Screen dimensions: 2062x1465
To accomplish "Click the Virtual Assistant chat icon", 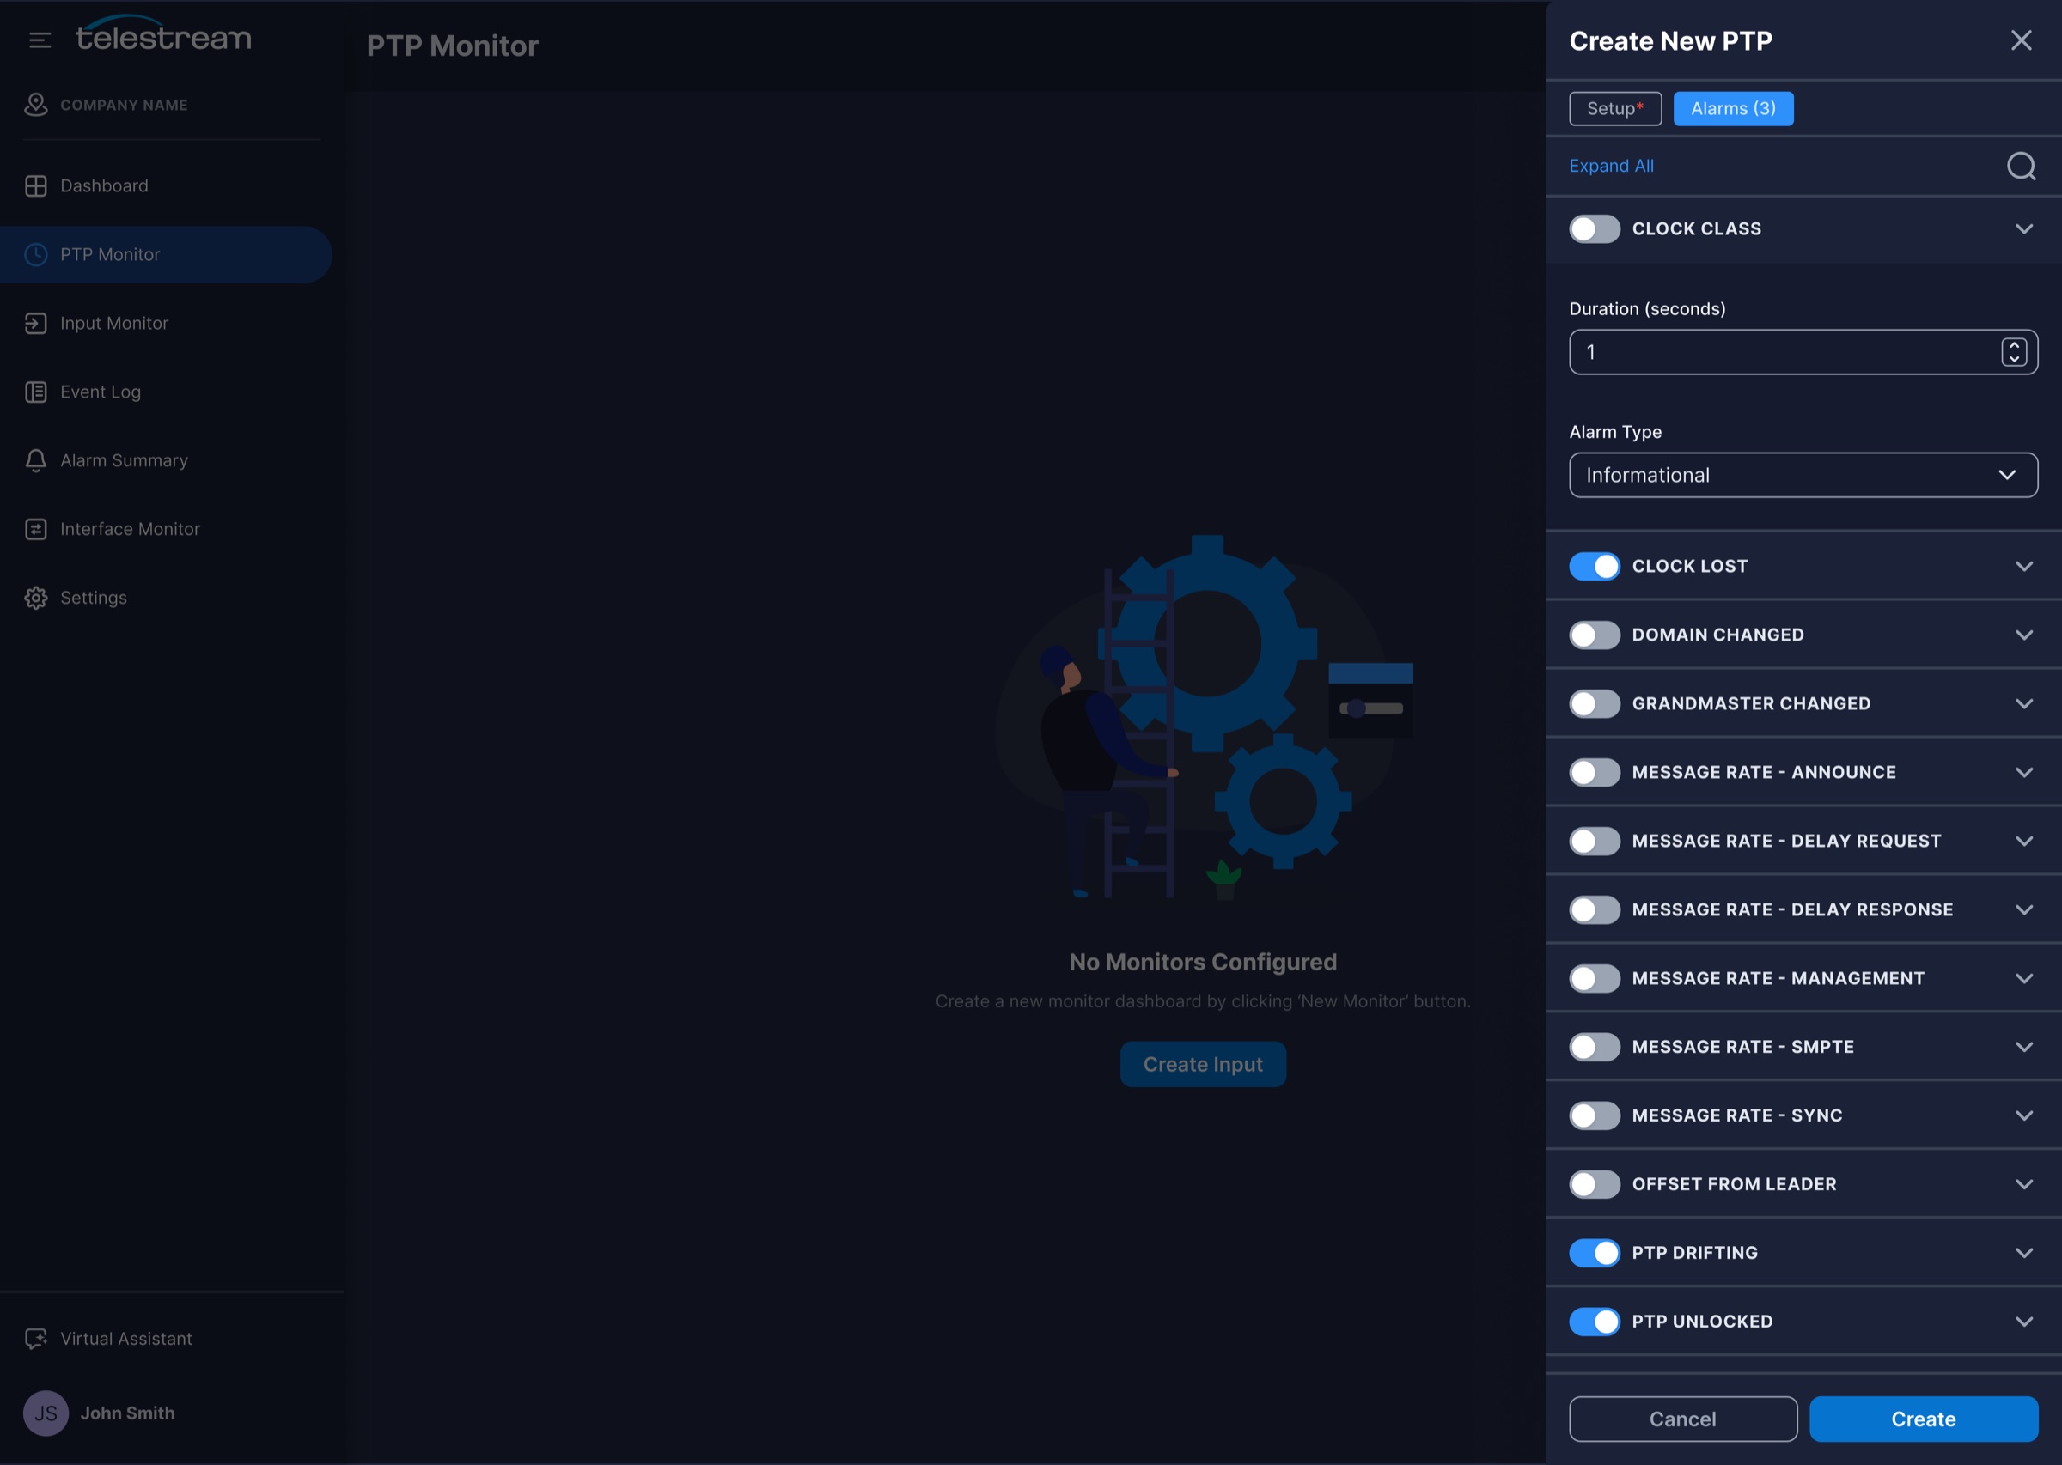I will click(x=36, y=1339).
